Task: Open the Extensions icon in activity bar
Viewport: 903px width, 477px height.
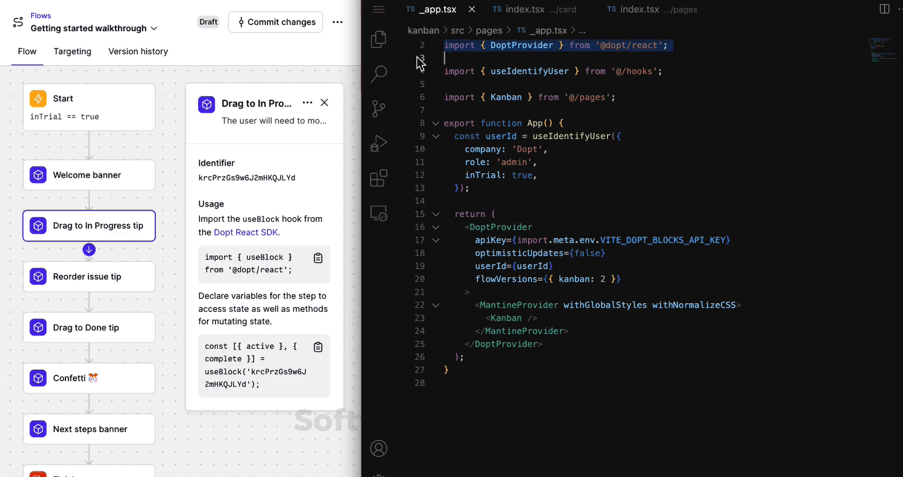Action: [378, 178]
